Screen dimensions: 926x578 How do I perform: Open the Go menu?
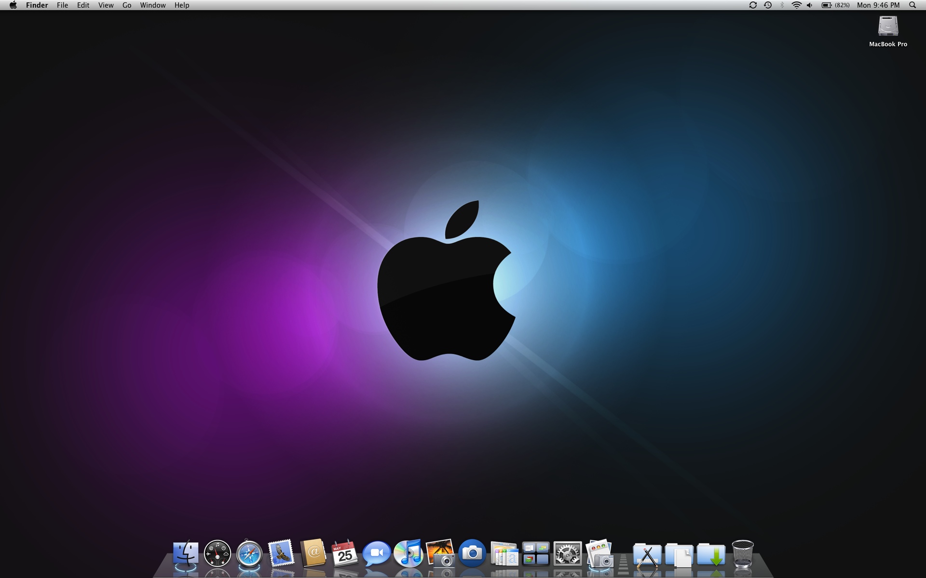(127, 5)
